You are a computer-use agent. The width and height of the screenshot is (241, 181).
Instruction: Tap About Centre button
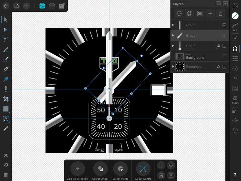(x=143, y=171)
